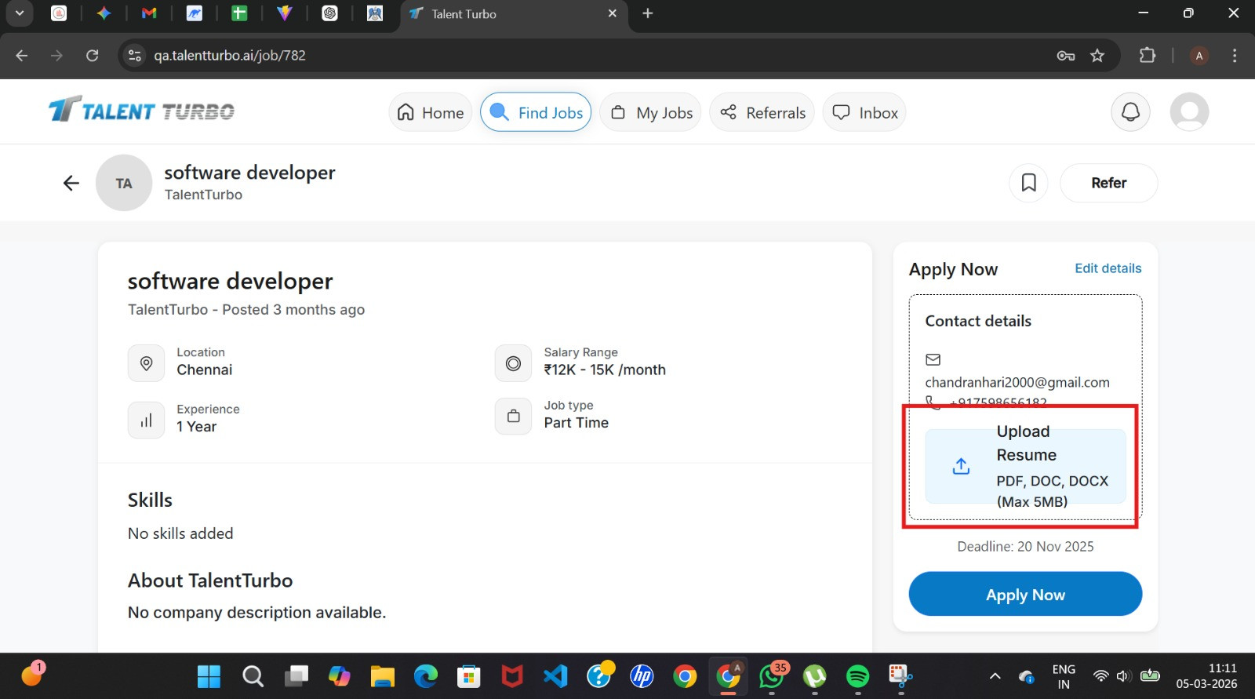This screenshot has width=1255, height=699.
Task: Open notifications bell
Action: pyautogui.click(x=1130, y=112)
